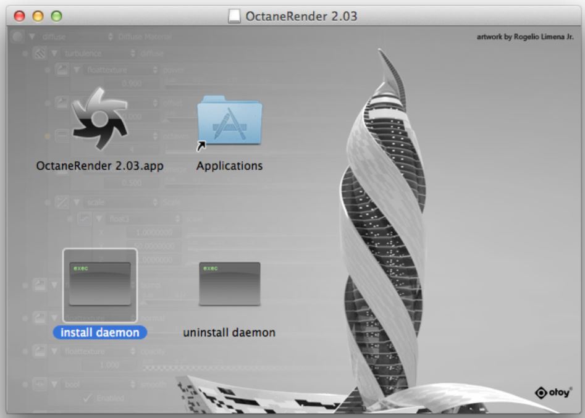Click the faint 0.900 power value field
This screenshot has height=418, width=585.
[x=131, y=83]
